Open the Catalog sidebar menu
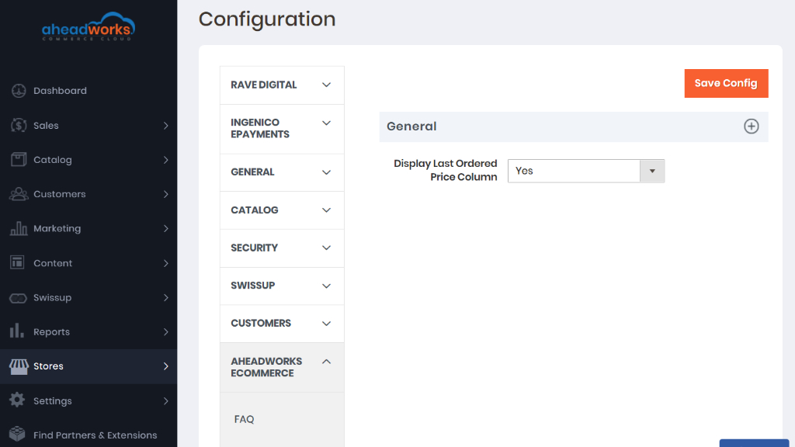 click(x=89, y=160)
